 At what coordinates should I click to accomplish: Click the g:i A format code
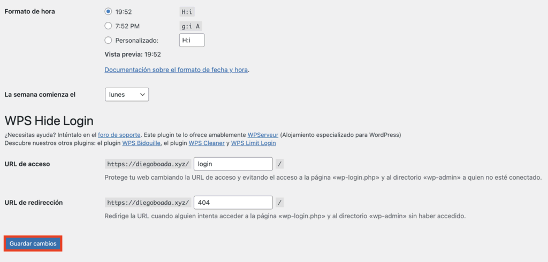pos(191,26)
